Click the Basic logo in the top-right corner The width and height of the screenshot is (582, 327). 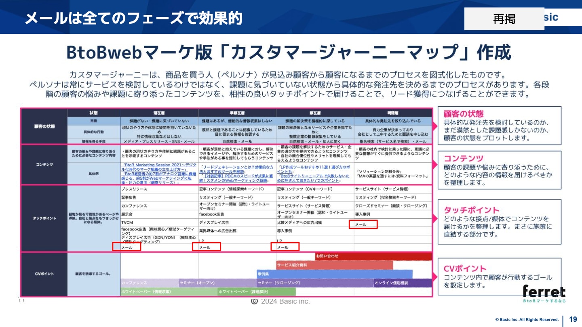(x=550, y=17)
